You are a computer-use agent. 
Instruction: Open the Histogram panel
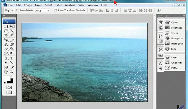click(174, 44)
